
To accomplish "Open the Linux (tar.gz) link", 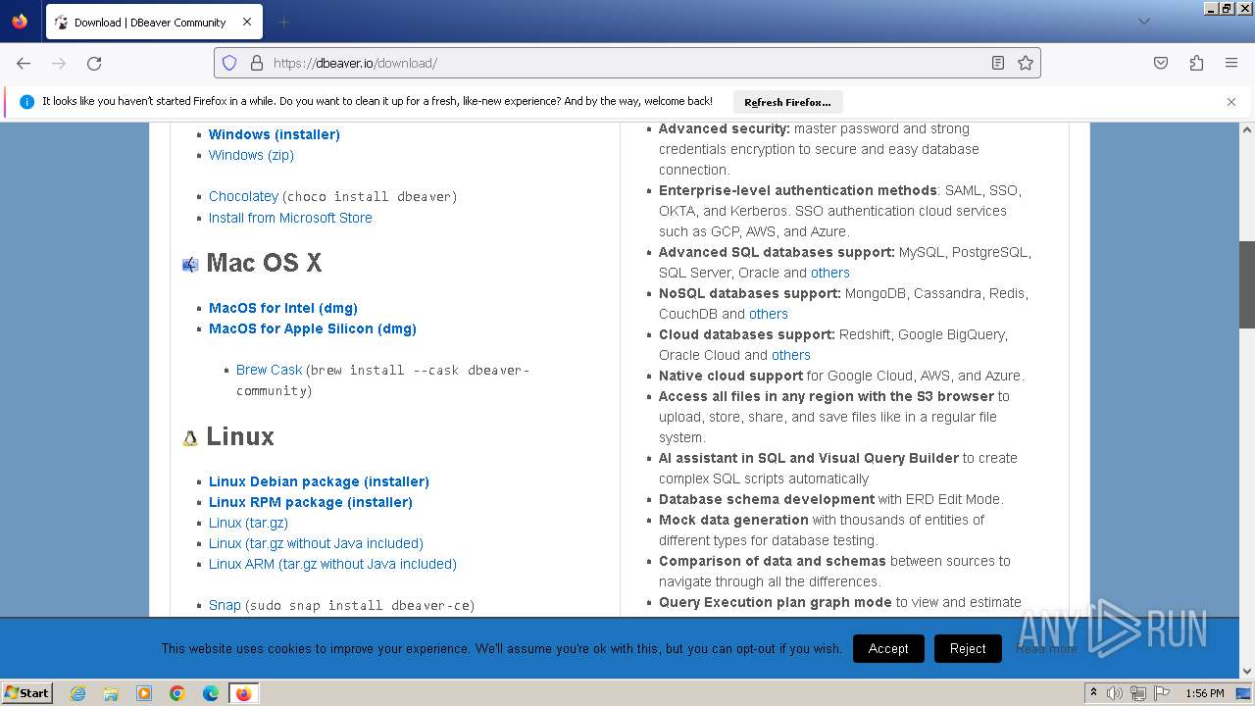I will click(x=248, y=523).
